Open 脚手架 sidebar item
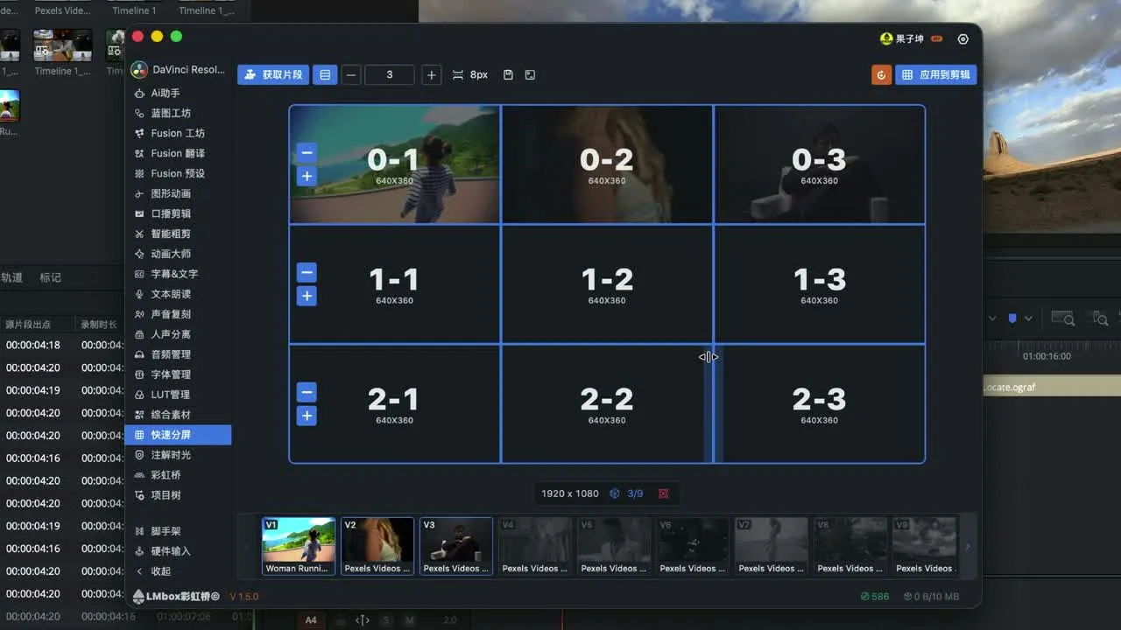1121x630 pixels. [179, 531]
